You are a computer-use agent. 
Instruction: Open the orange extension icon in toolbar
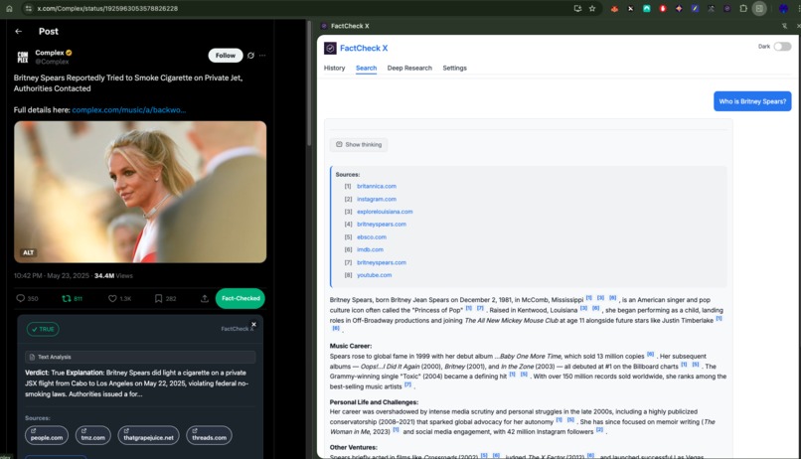click(x=614, y=9)
